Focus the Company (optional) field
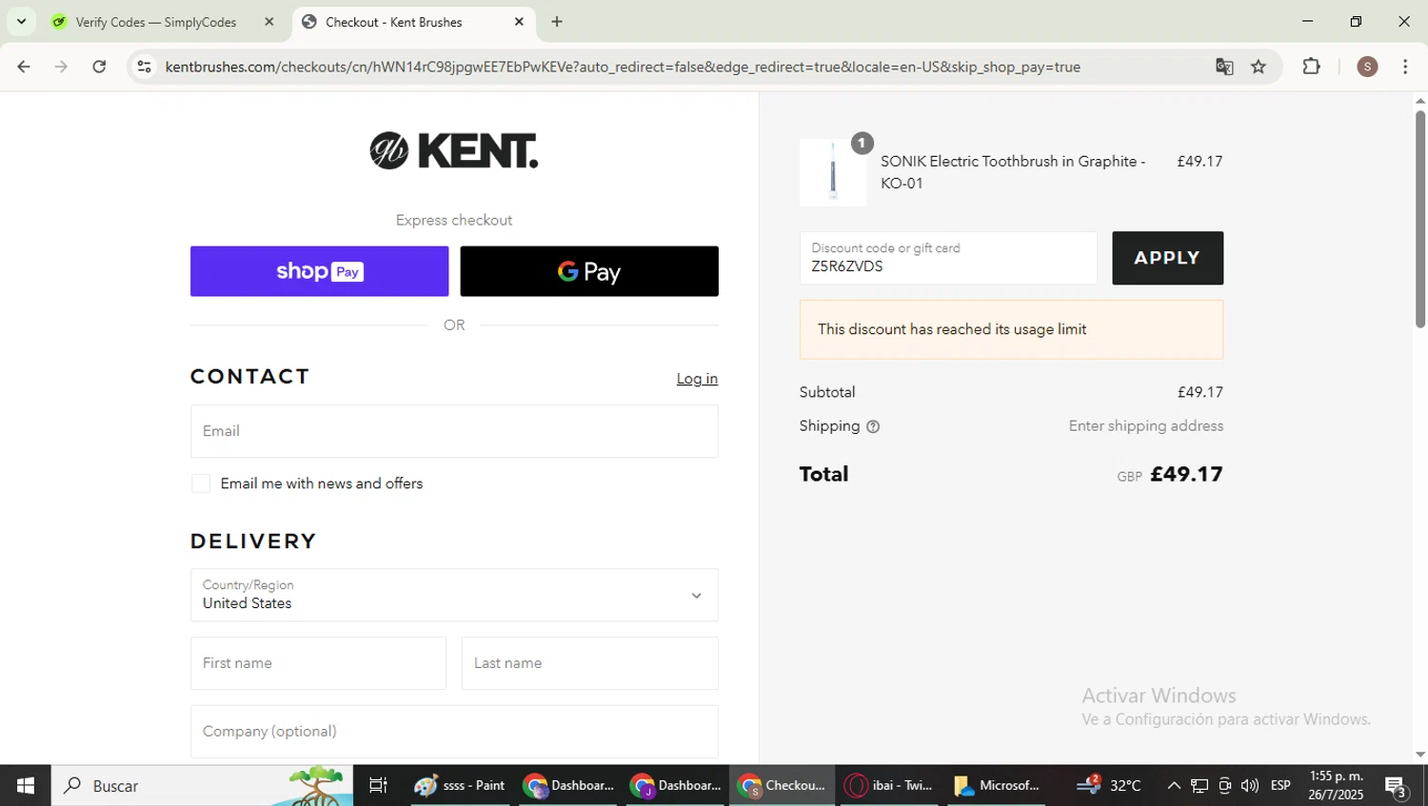This screenshot has height=806, width=1428. pyautogui.click(x=454, y=731)
